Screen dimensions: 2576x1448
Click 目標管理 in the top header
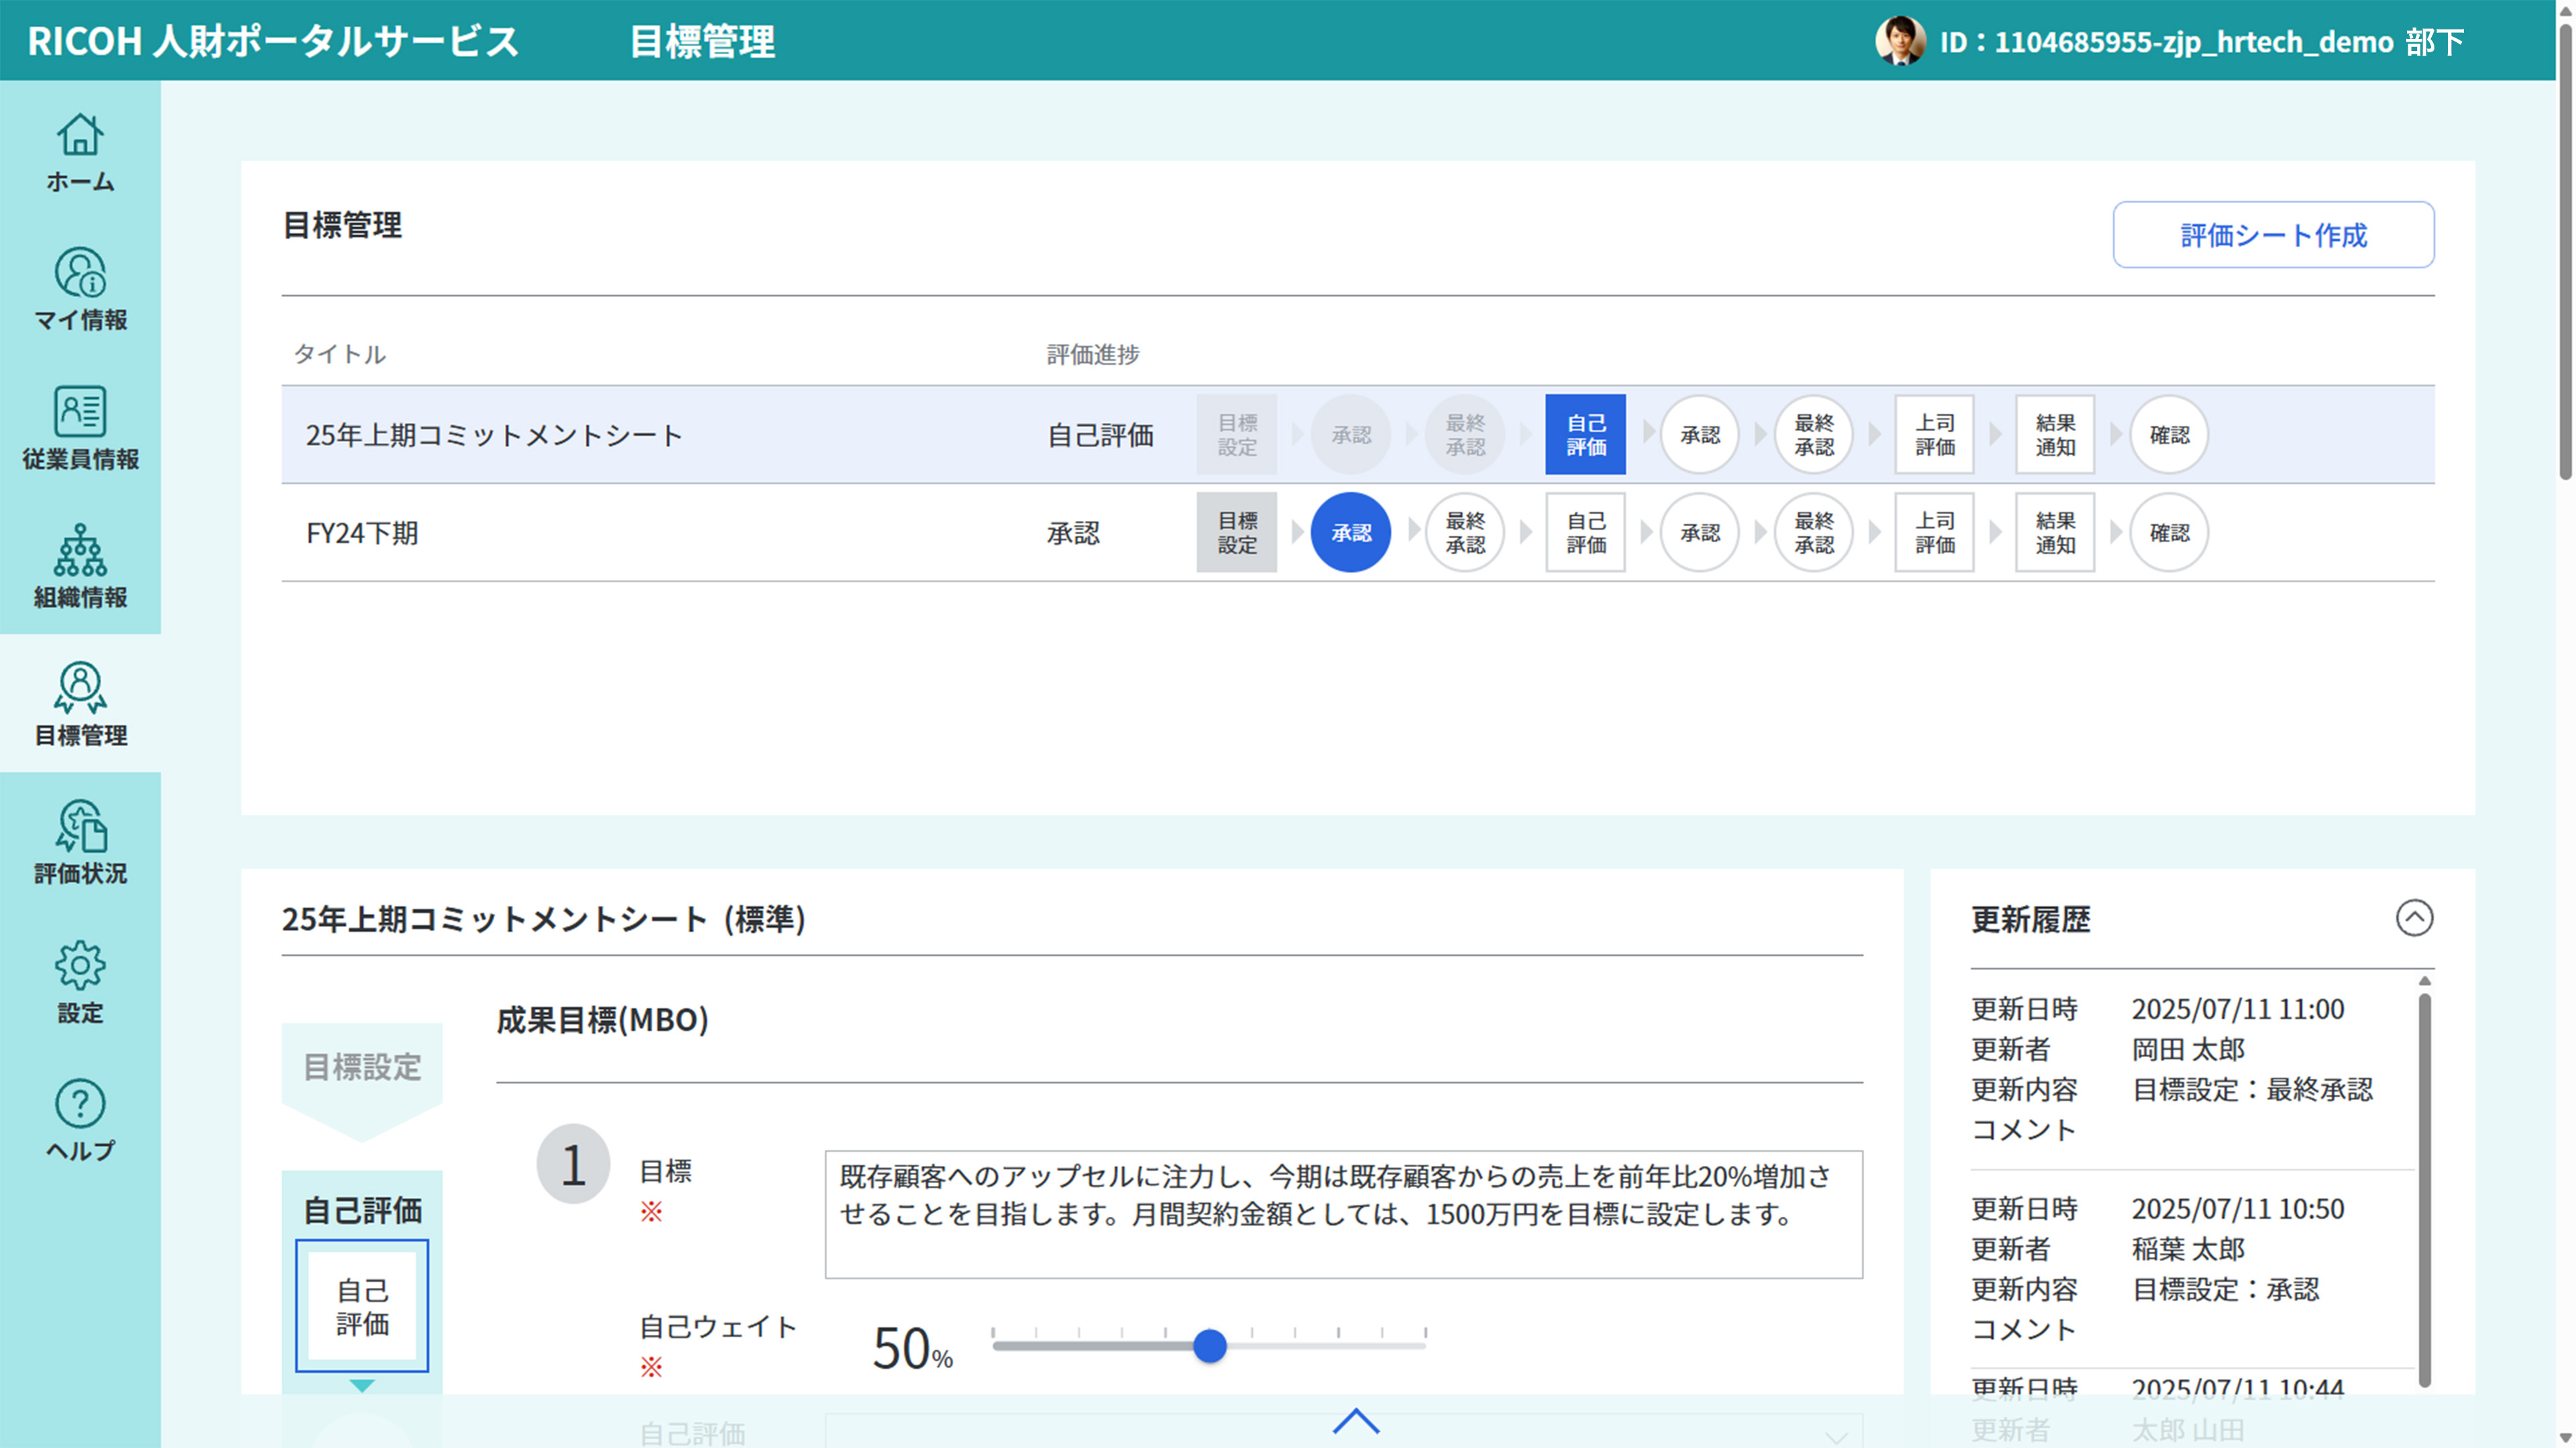click(702, 42)
